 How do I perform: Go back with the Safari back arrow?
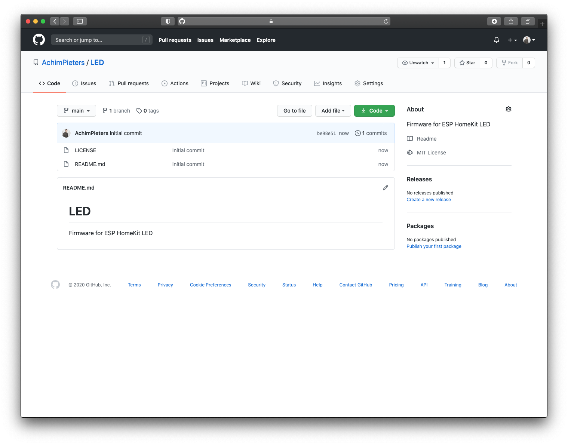pos(55,21)
